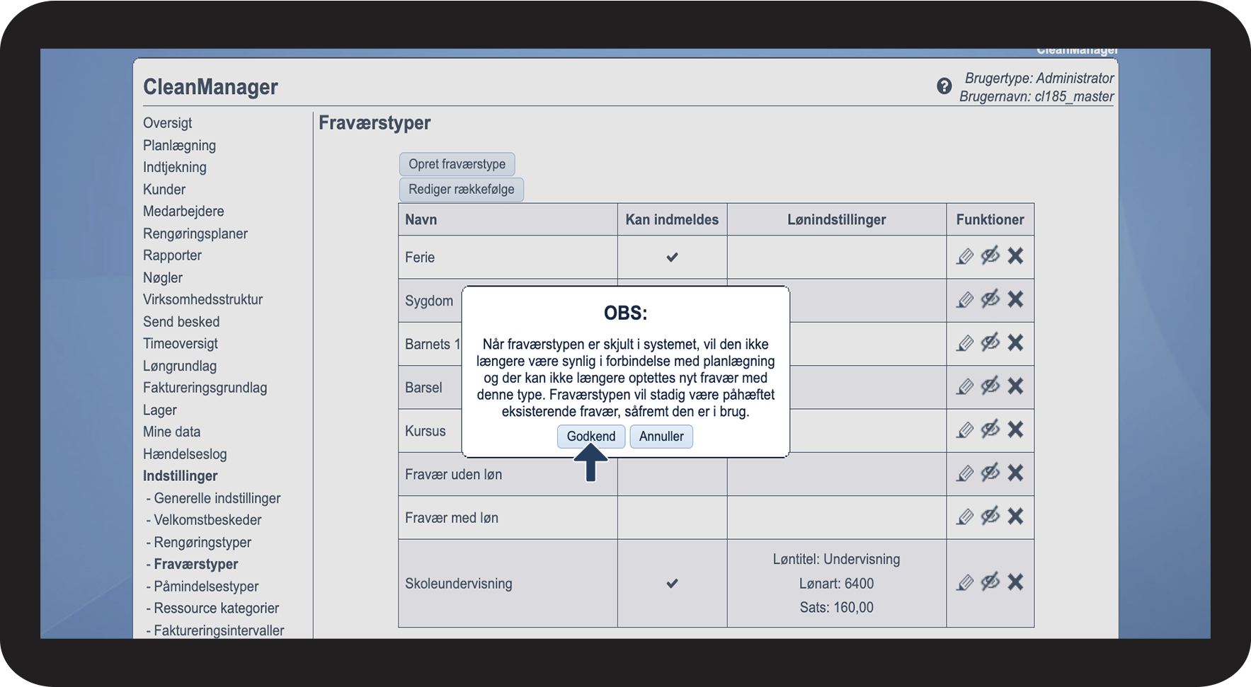
Task: Hide the Fravær med løn type
Action: tap(990, 516)
